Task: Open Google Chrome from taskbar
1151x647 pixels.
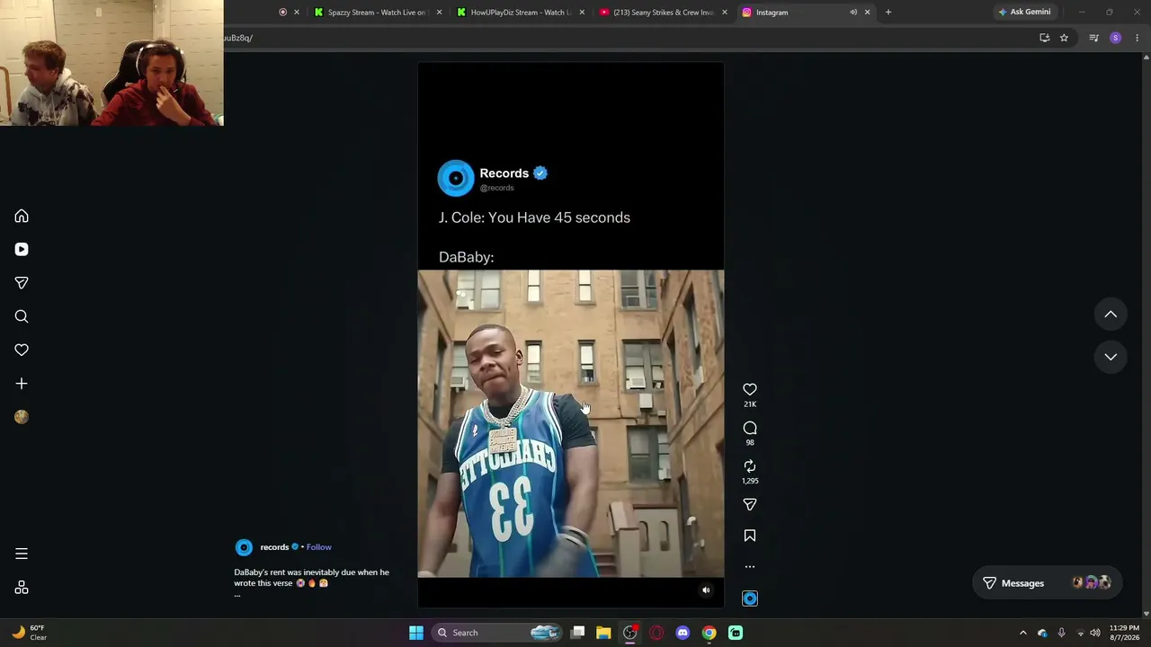Action: 709,633
